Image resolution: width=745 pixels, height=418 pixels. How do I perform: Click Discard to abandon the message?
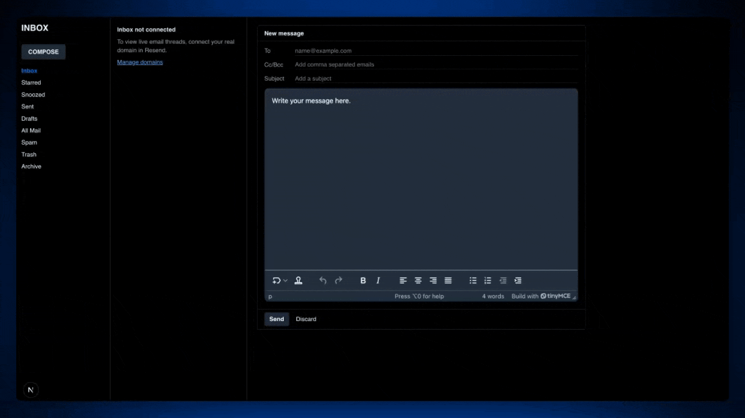click(x=306, y=319)
